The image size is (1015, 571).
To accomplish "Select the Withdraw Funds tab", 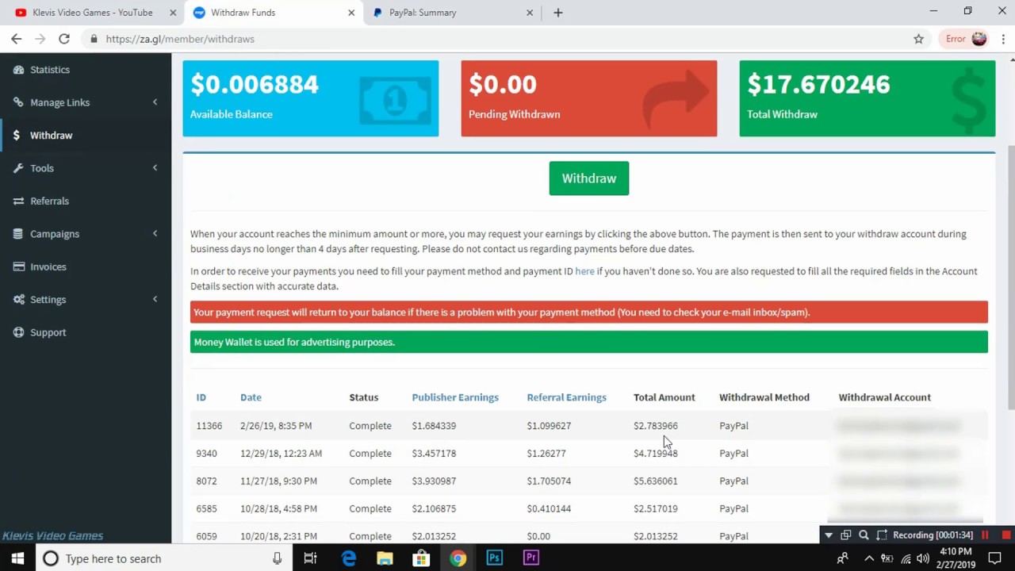I will (272, 13).
